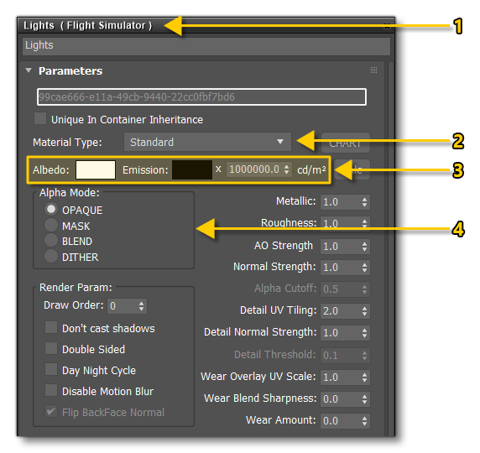Select BLEND alpha mode
The image size is (480, 453).
(x=51, y=240)
